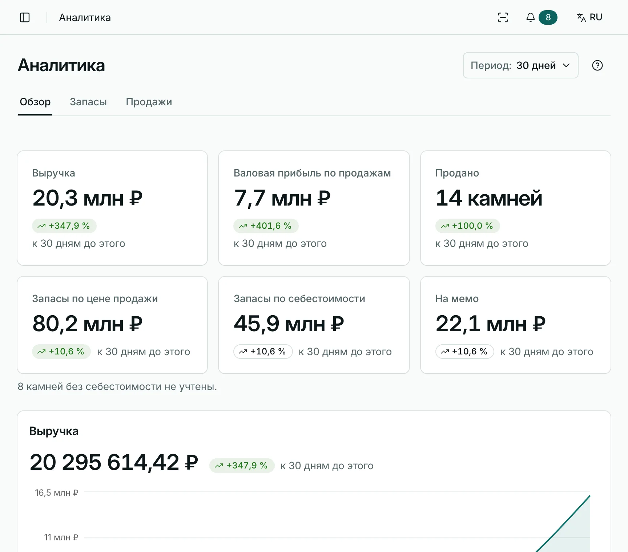Open the Валовая прибыль по продажам card
628x552 pixels.
point(314,208)
